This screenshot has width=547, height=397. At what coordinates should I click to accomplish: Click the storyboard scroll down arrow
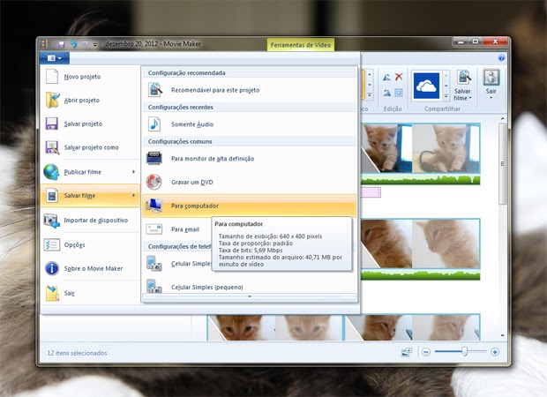[503, 335]
